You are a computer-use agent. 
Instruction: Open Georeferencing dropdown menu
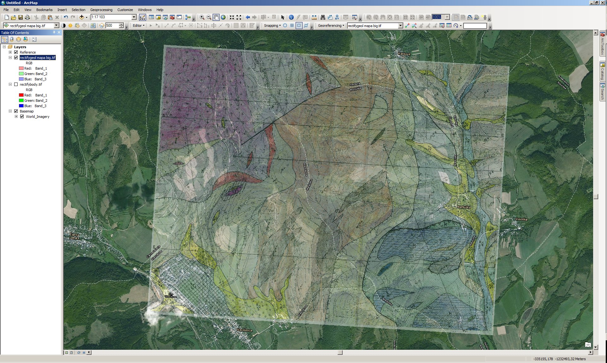coord(331,26)
